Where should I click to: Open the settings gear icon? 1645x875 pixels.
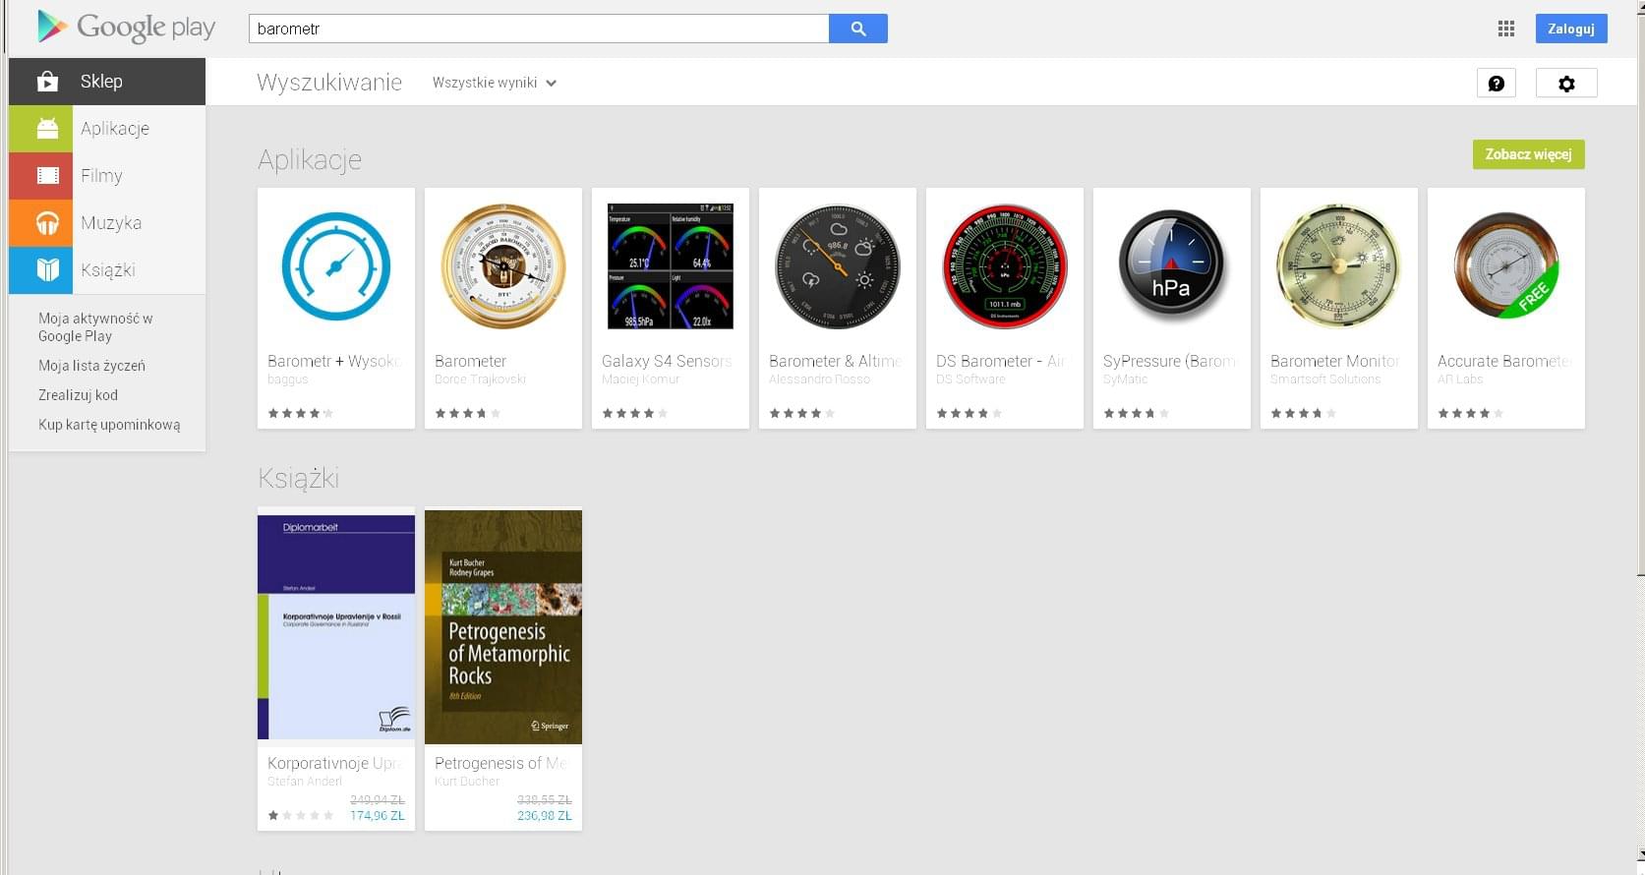tap(1566, 84)
